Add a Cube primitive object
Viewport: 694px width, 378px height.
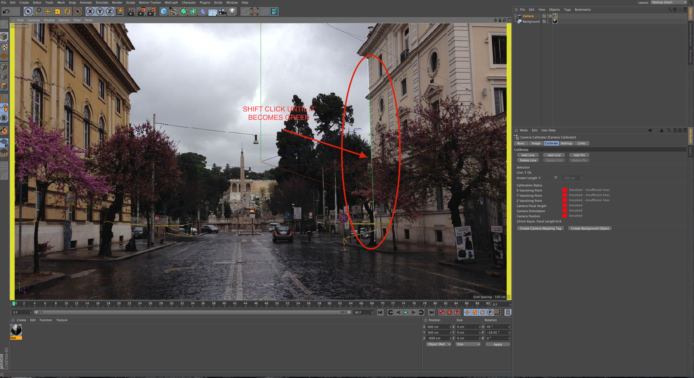(164, 11)
